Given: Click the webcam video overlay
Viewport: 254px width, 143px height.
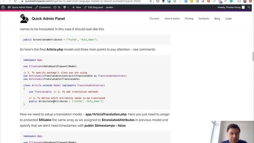Looking at the screenshot, I should pos(232,132).
